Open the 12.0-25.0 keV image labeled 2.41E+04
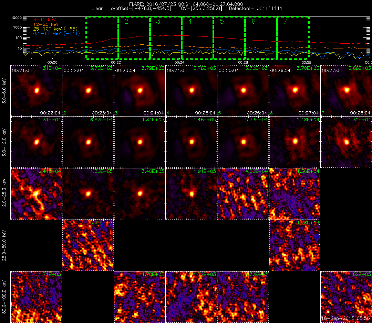The image size is (372, 323). pyautogui.click(x=36, y=194)
